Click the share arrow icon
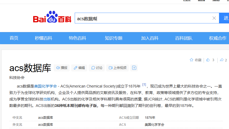Screen dimensions: 229x129 pos(222,60)
